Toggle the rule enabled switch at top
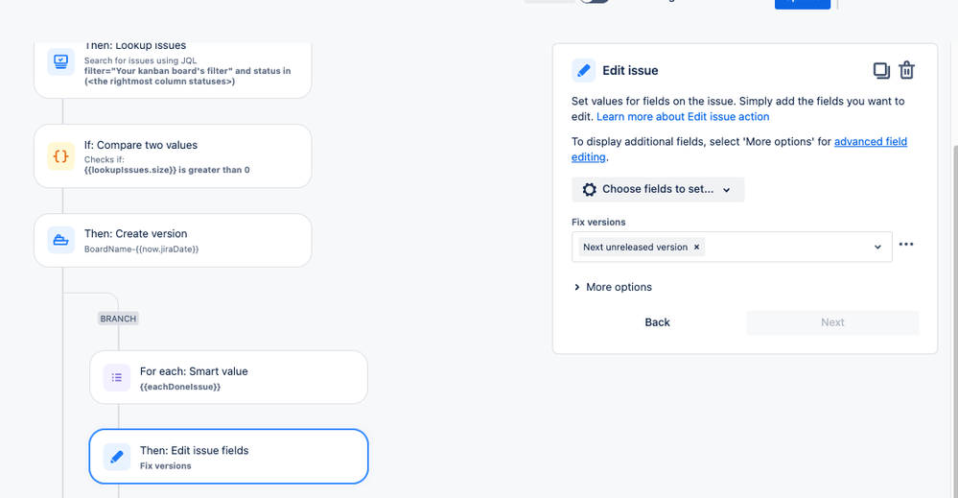Viewport: 958px width, 498px height. [594, 1]
